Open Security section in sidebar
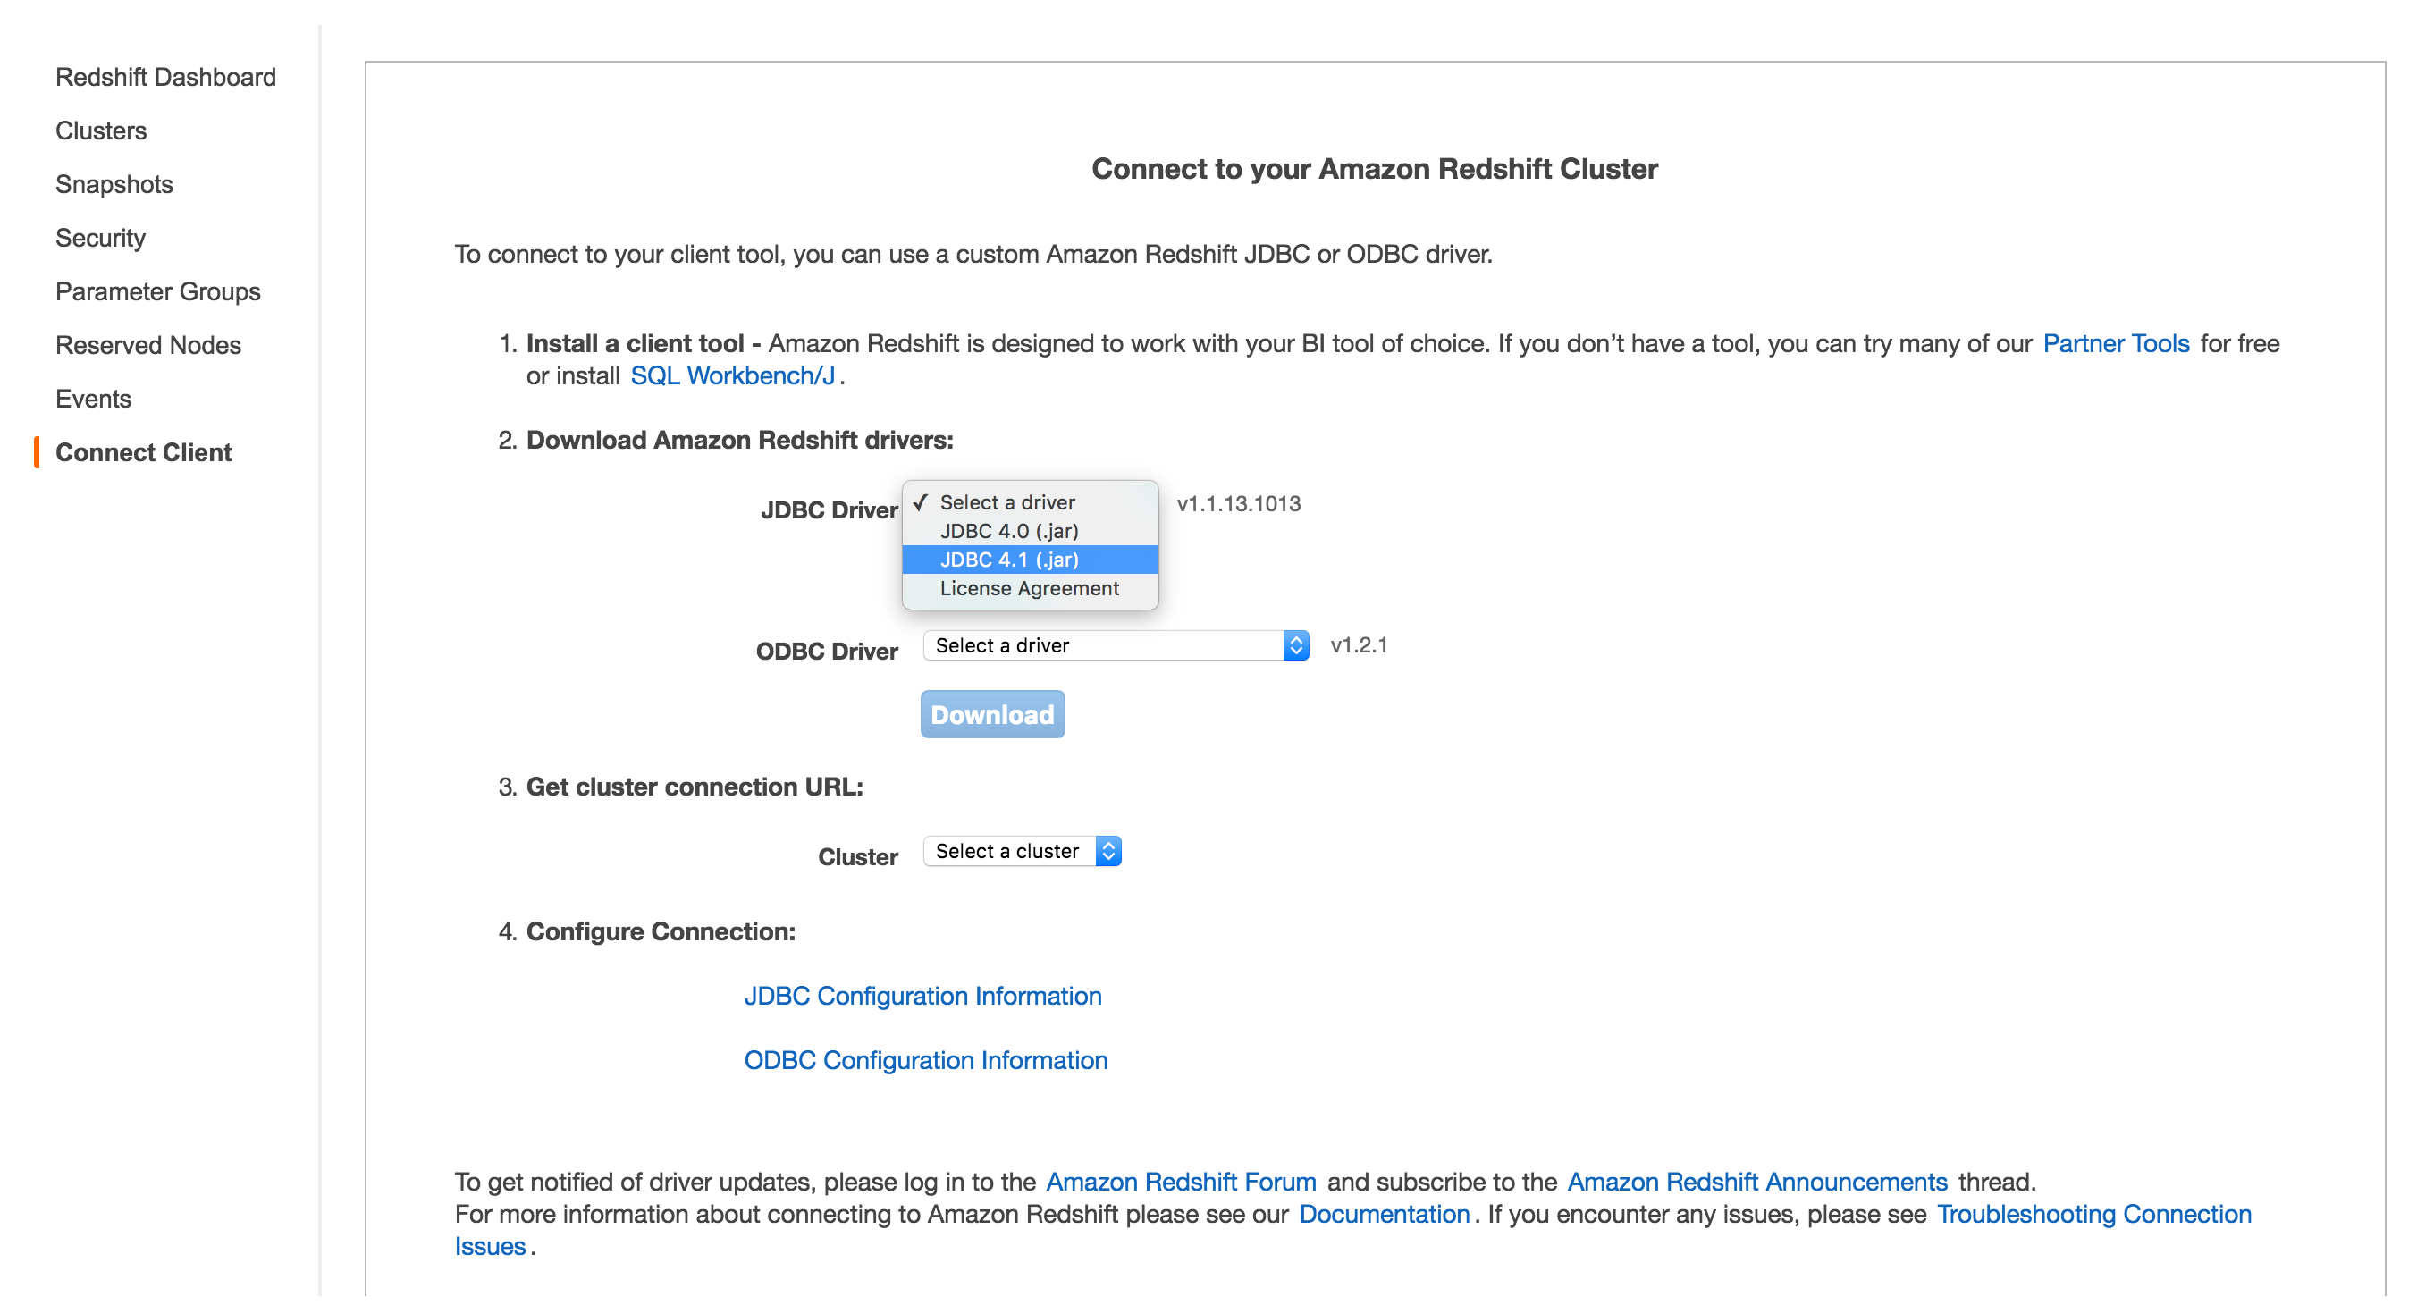The image size is (2417, 1305). pos(100,238)
